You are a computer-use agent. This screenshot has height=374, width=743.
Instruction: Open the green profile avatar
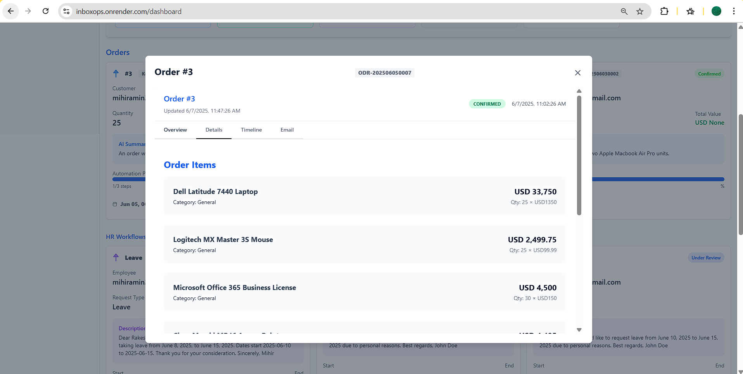(716, 11)
